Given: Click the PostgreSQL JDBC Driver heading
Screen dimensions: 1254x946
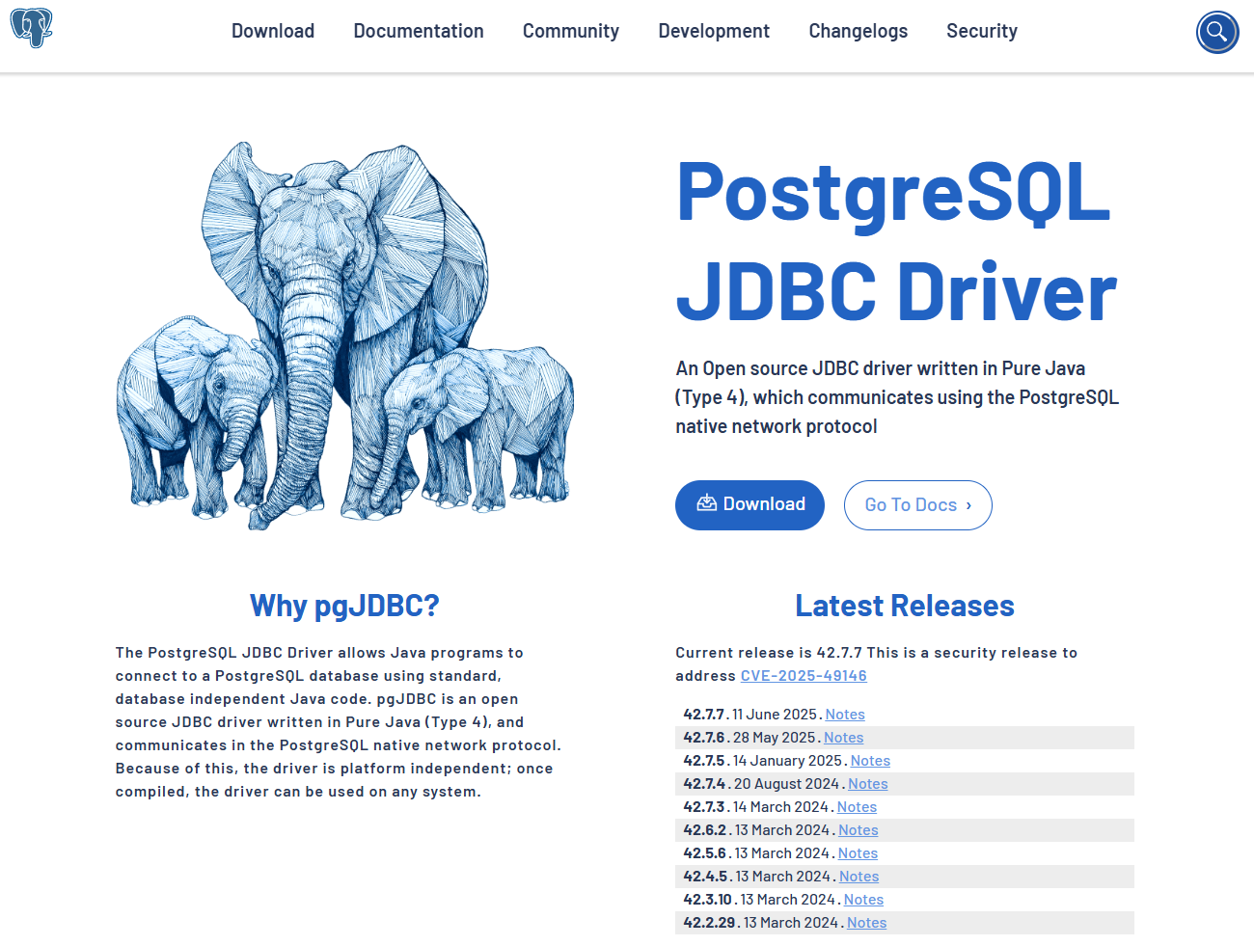Looking at the screenshot, I should click(896, 241).
